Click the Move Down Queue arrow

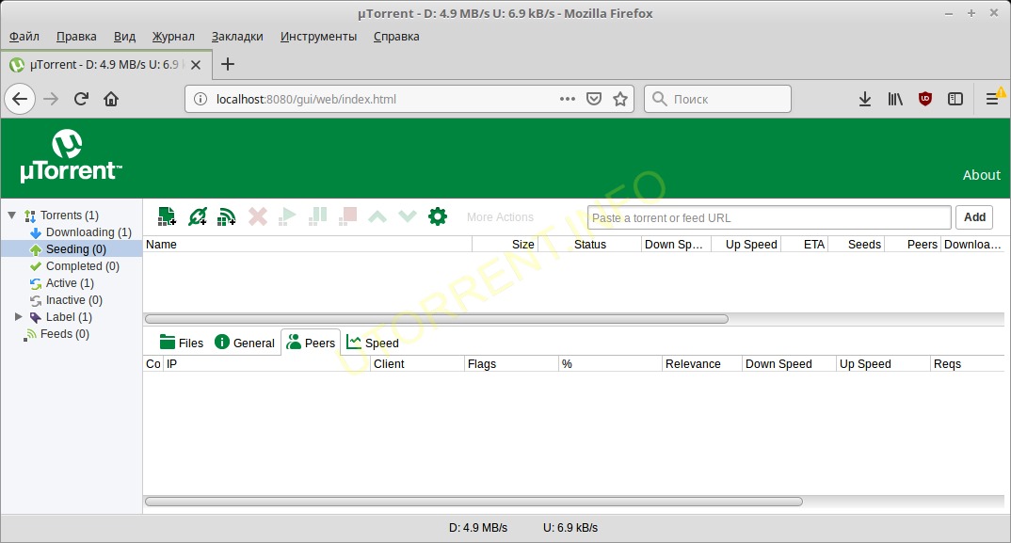click(x=408, y=216)
